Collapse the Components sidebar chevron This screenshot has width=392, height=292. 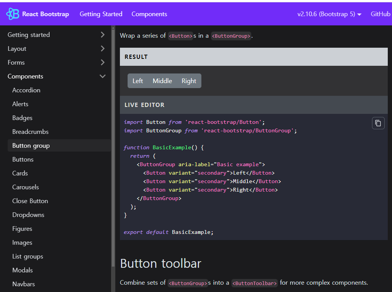[x=103, y=76]
